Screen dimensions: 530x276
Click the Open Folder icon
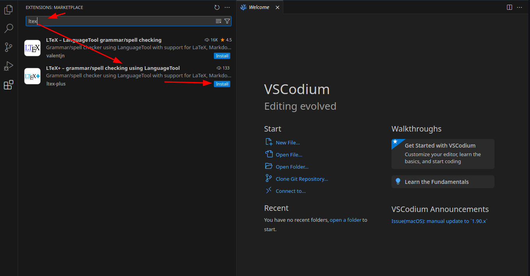(x=269, y=166)
